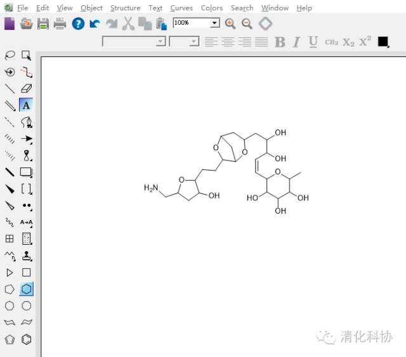The width and height of the screenshot is (406, 357).
Task: Save the document with the floppy disk icon
Action: 43,24
